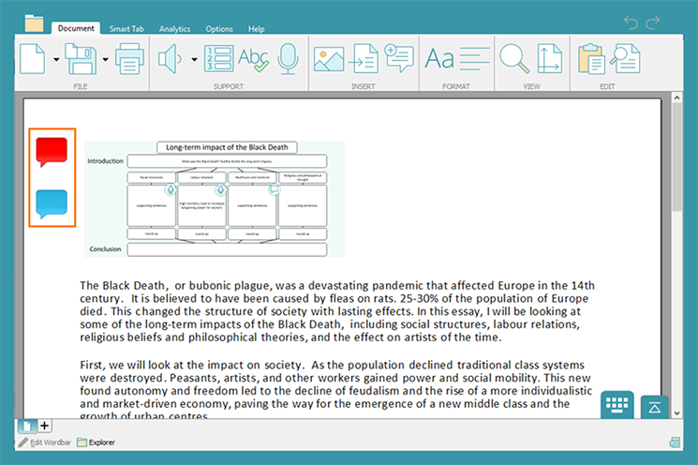Click the status bar icon at bottom right
The width and height of the screenshot is (698, 465).
[675, 442]
